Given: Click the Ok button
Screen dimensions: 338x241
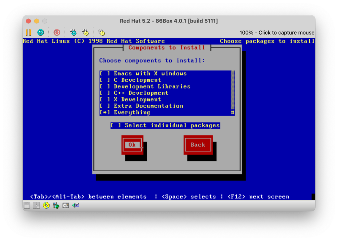Looking at the screenshot, I should coord(132,145).
